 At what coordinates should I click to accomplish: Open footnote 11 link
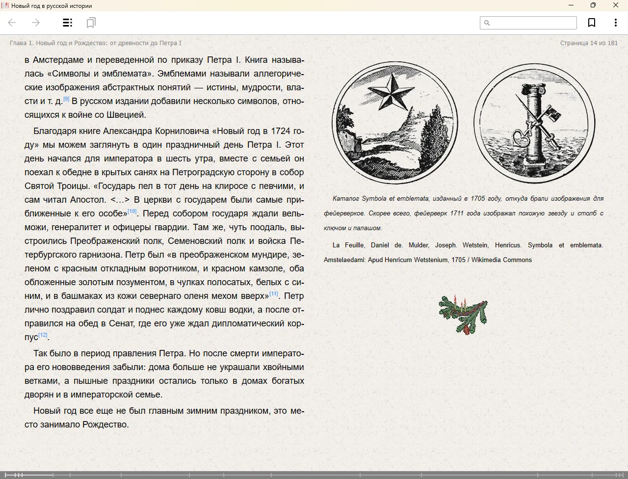(273, 294)
